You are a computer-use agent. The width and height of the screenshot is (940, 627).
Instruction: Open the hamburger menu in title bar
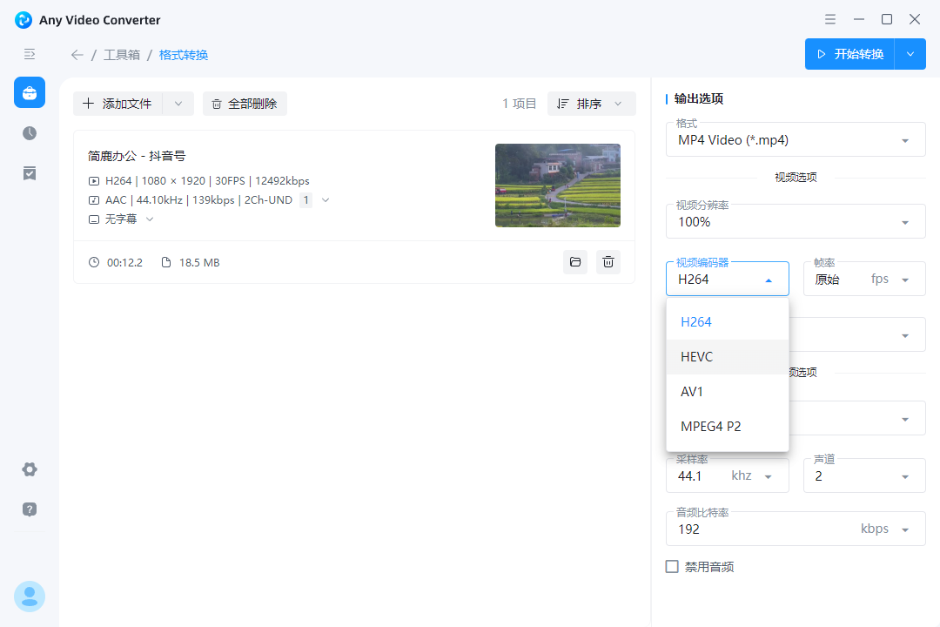pos(830,19)
